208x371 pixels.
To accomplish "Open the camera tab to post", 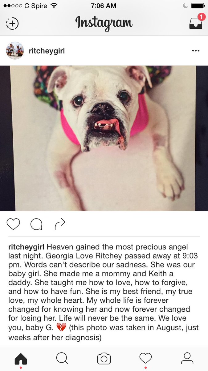I will [104, 359].
